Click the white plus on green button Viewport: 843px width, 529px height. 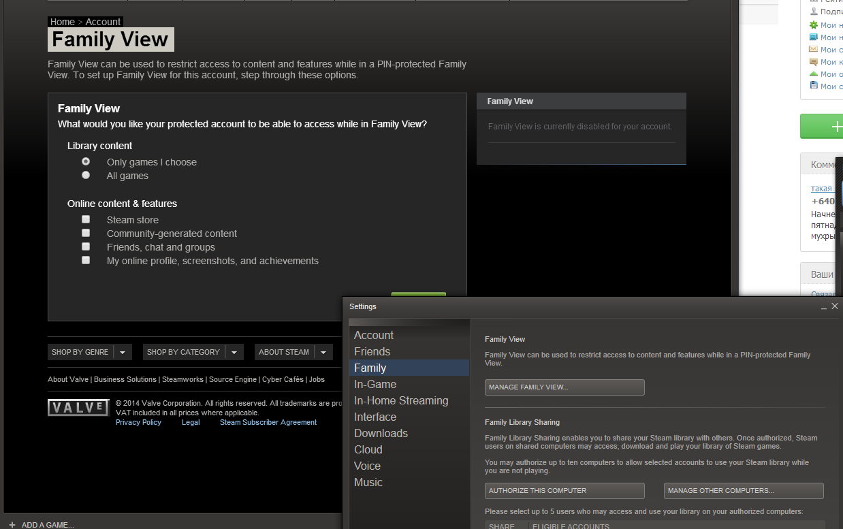pos(836,127)
